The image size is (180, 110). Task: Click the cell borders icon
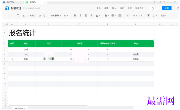[x=112, y=16]
